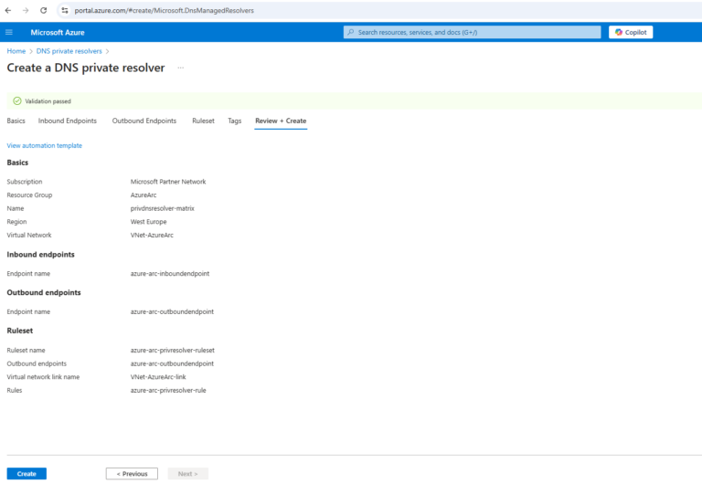This screenshot has height=484, width=702.
Task: Click the 'Subscription' label
Action: (25, 182)
